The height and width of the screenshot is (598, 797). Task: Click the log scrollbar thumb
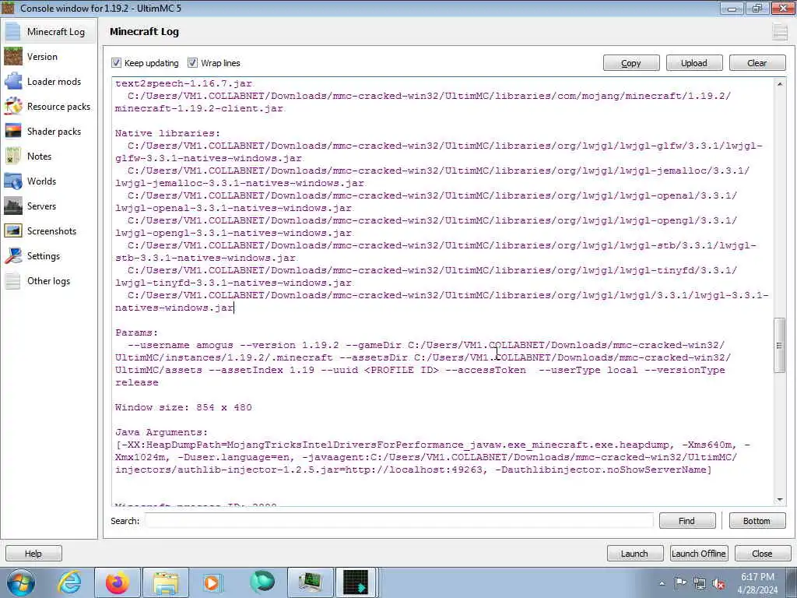click(x=780, y=346)
